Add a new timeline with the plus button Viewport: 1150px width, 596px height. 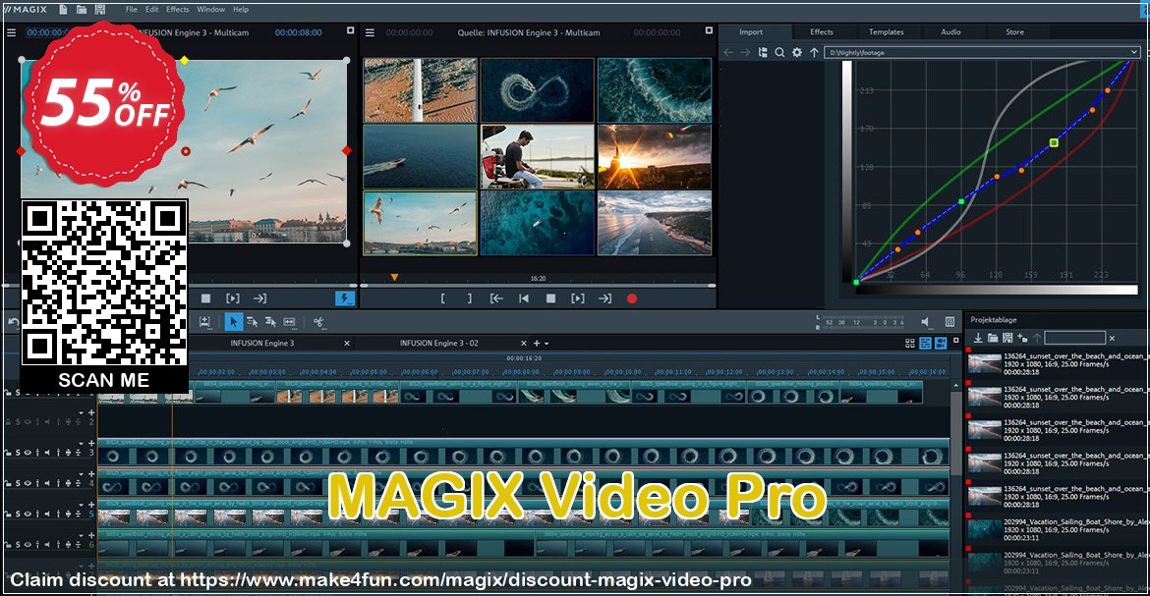536,343
